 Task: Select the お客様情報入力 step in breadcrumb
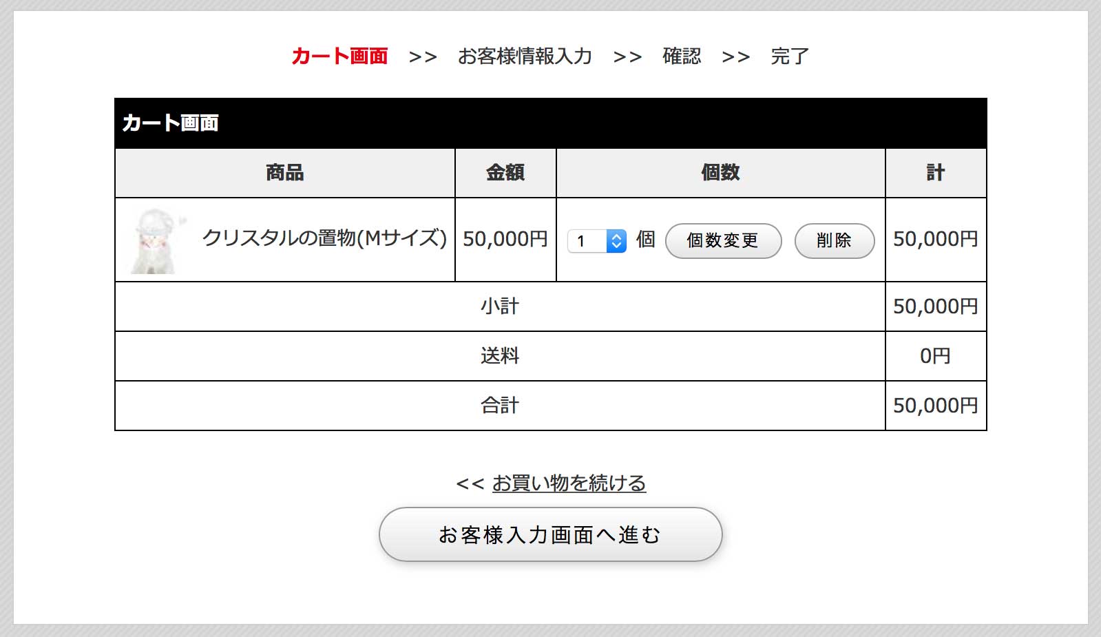click(x=525, y=56)
